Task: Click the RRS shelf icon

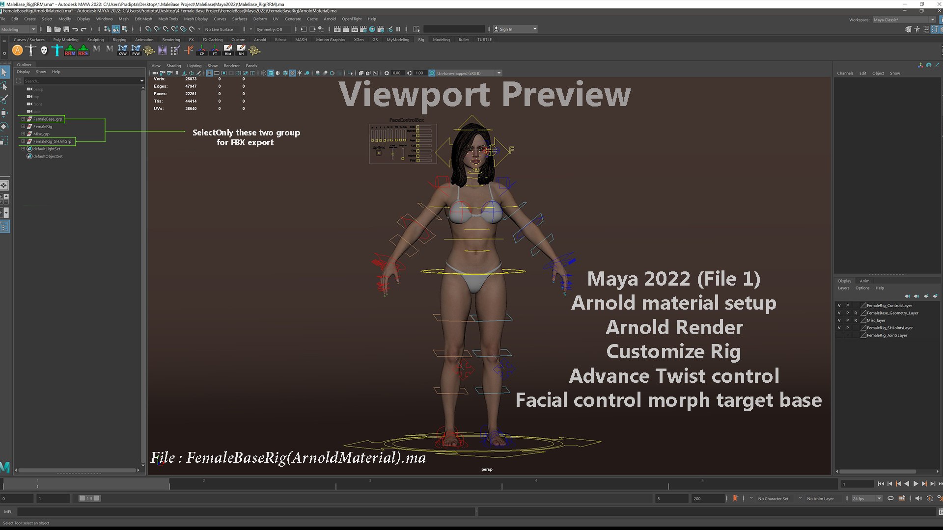Action: (83, 50)
